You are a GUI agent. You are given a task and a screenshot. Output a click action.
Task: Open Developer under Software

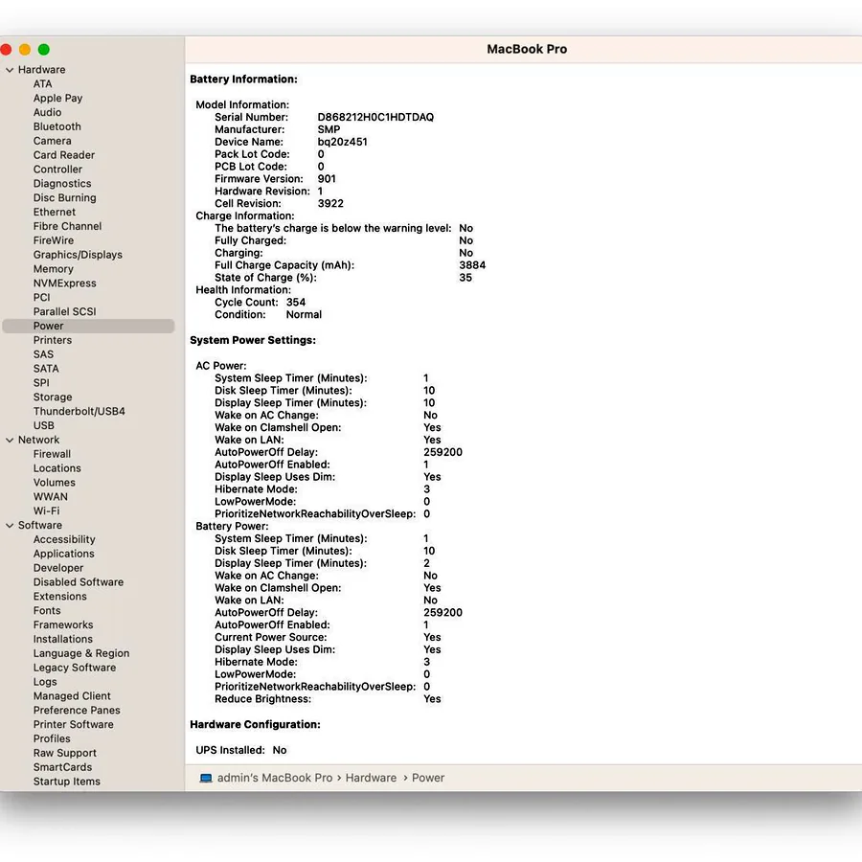(x=58, y=568)
